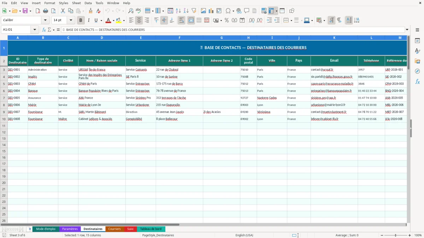Apply the red font color swatch
424x238 pixels.
point(108,20)
